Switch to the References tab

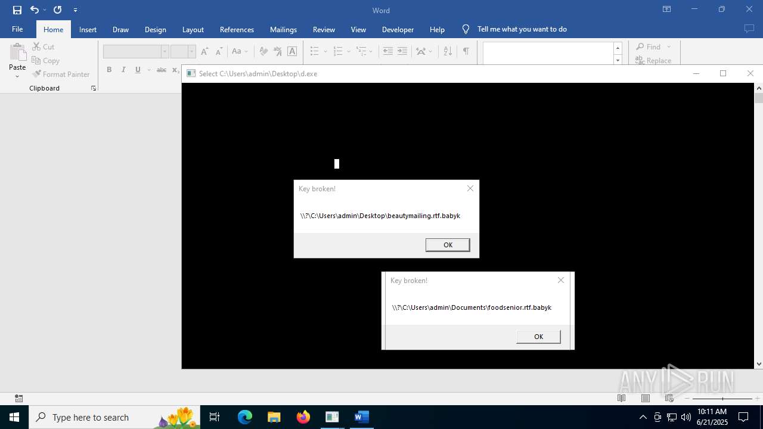[237, 29]
